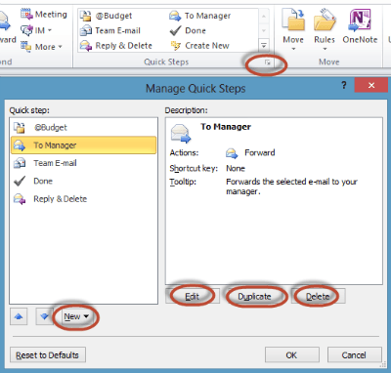The height and width of the screenshot is (373, 391).
Task: Move selected quick step down
Action: pos(44,316)
